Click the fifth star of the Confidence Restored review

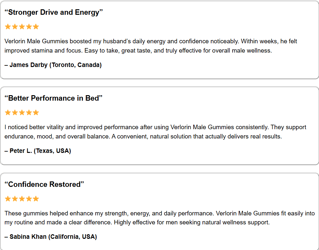point(36,199)
